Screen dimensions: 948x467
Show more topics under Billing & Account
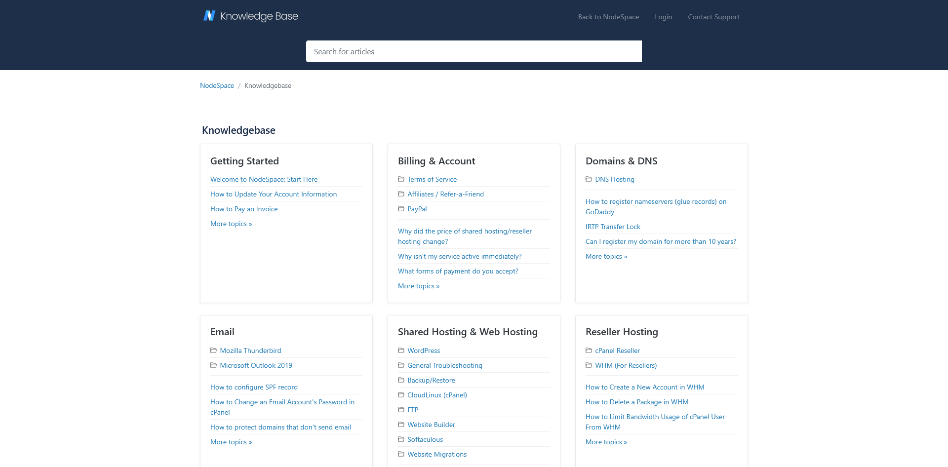(x=419, y=286)
